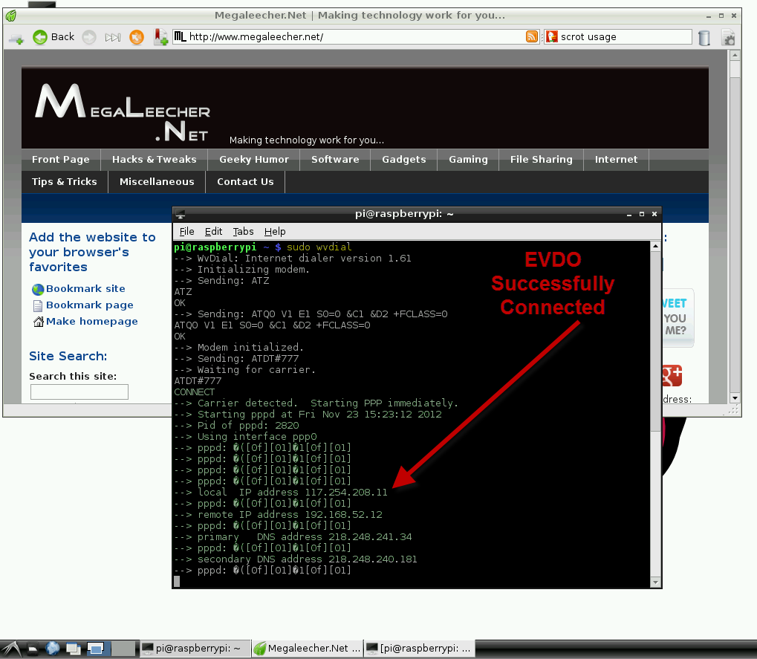Open the terminal Edit menu
757x659 pixels.
click(x=213, y=232)
